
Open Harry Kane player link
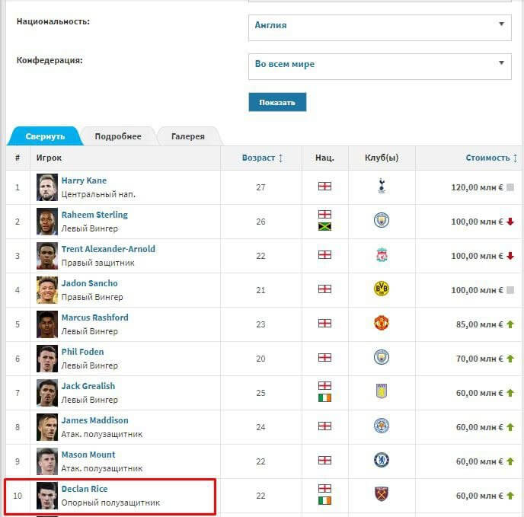(x=84, y=180)
